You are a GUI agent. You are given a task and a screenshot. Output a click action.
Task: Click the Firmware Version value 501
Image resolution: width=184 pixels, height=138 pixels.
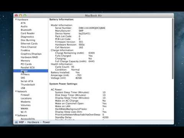pyautogui.click(x=81, y=42)
